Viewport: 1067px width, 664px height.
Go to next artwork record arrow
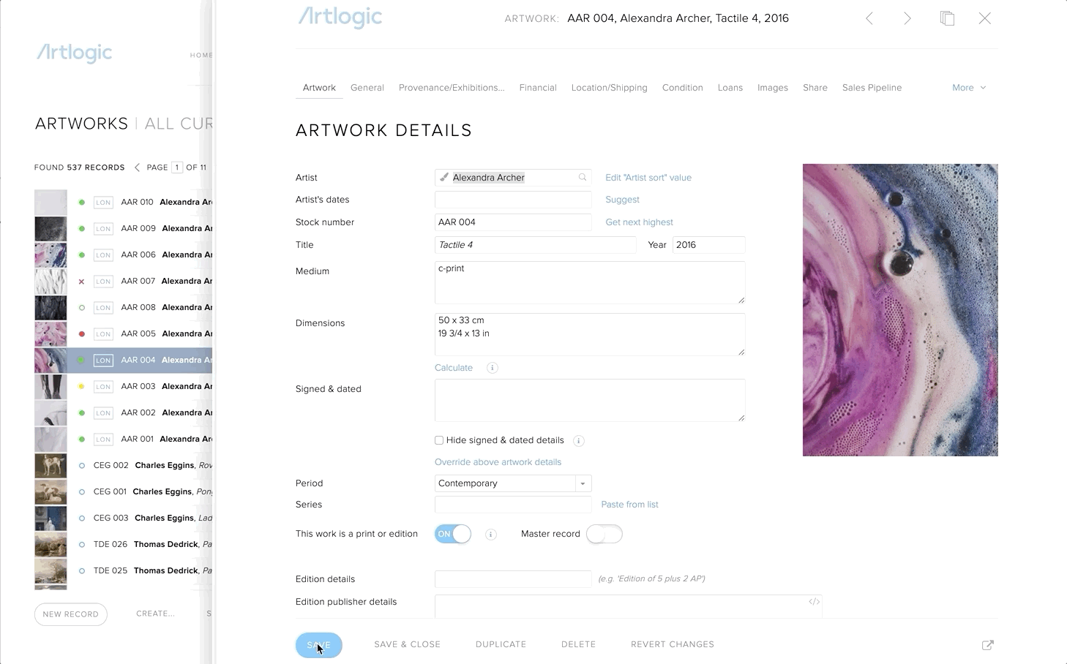[x=907, y=19]
